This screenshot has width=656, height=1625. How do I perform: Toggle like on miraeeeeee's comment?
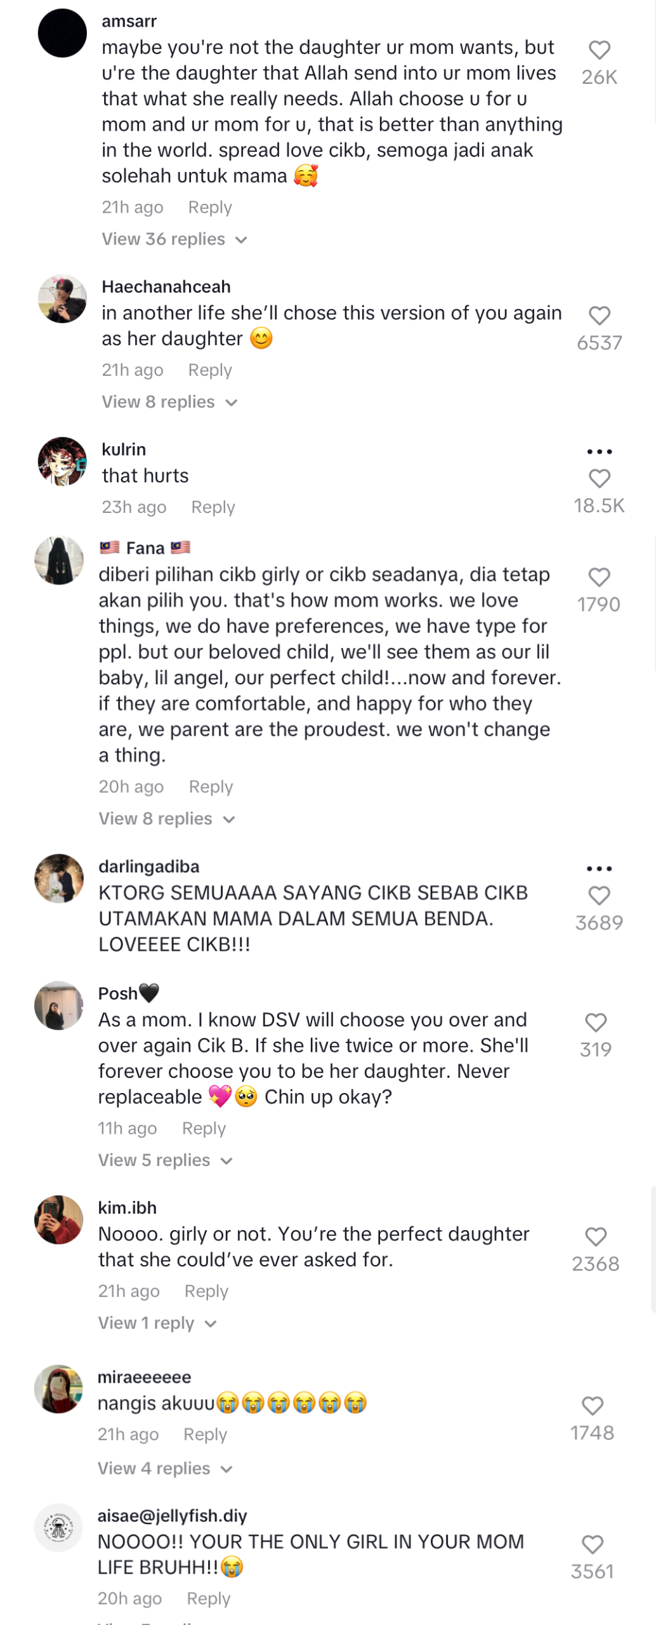pyautogui.click(x=592, y=1406)
